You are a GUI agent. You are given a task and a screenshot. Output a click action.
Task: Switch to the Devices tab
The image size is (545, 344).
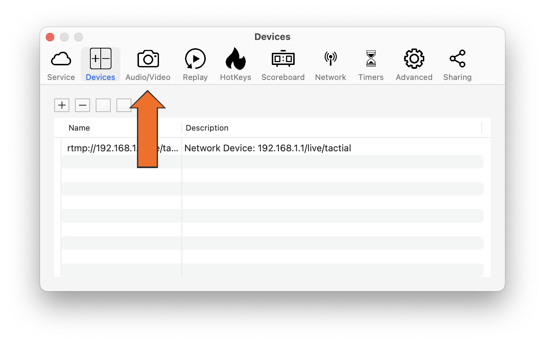tap(100, 64)
